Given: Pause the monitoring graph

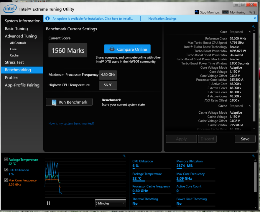Looking at the screenshot, I should pyautogui.click(x=48, y=203).
